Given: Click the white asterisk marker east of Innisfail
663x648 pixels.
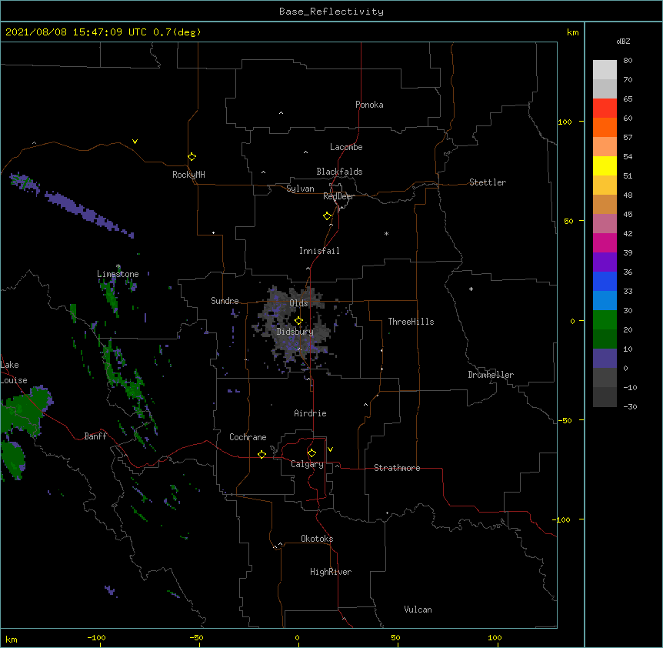Looking at the screenshot, I should (386, 233).
